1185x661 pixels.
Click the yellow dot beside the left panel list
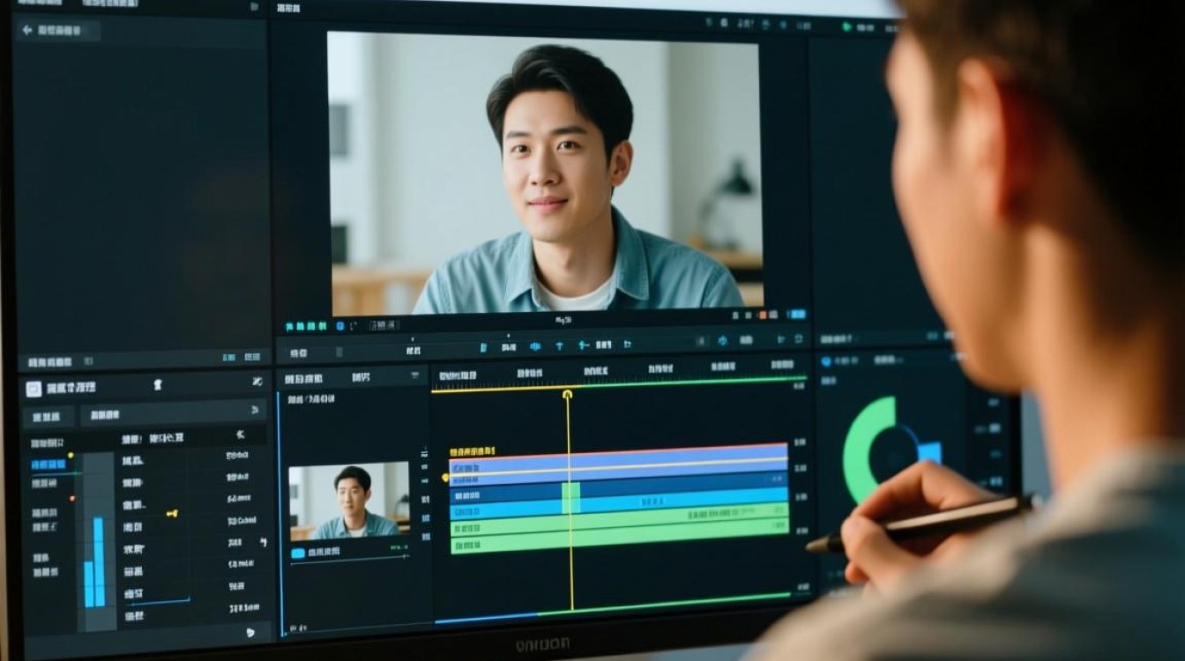point(71,455)
